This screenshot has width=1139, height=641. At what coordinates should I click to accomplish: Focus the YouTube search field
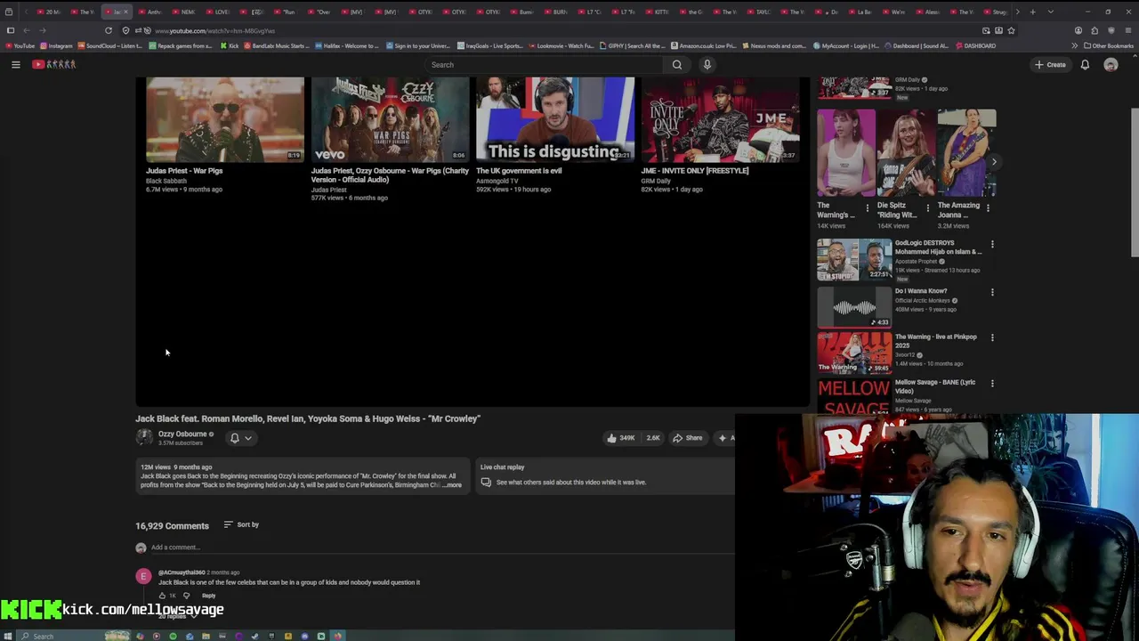pos(543,64)
